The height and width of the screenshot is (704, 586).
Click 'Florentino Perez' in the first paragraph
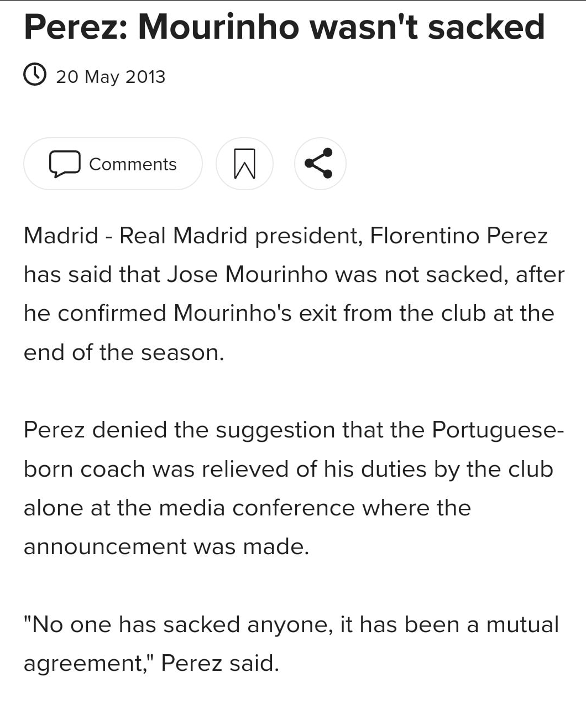pyautogui.click(x=459, y=236)
